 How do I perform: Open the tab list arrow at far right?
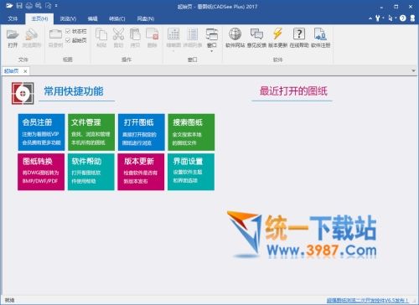click(x=414, y=71)
